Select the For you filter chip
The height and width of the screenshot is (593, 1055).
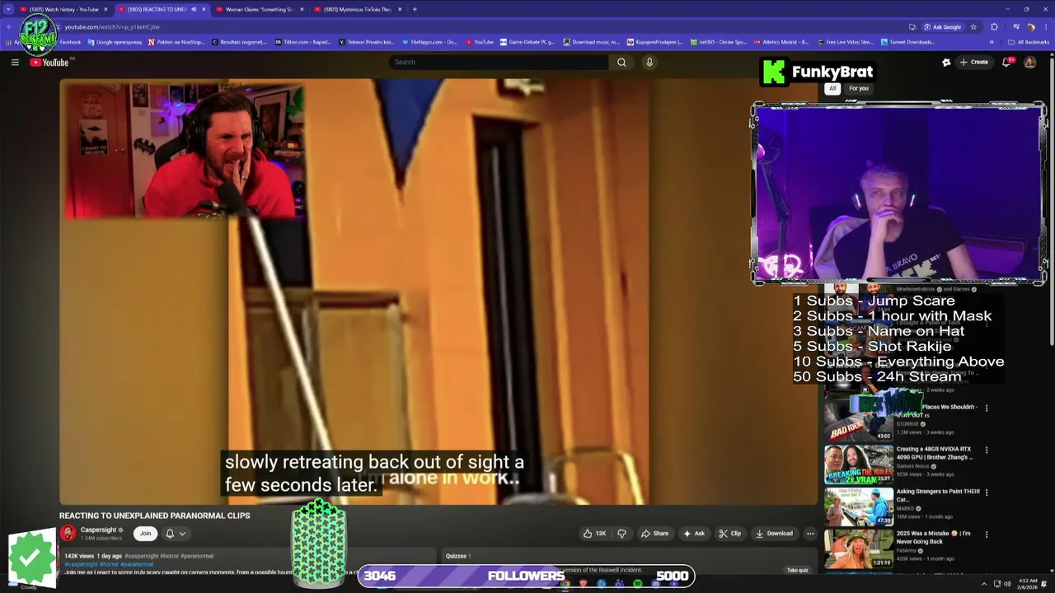(x=859, y=88)
